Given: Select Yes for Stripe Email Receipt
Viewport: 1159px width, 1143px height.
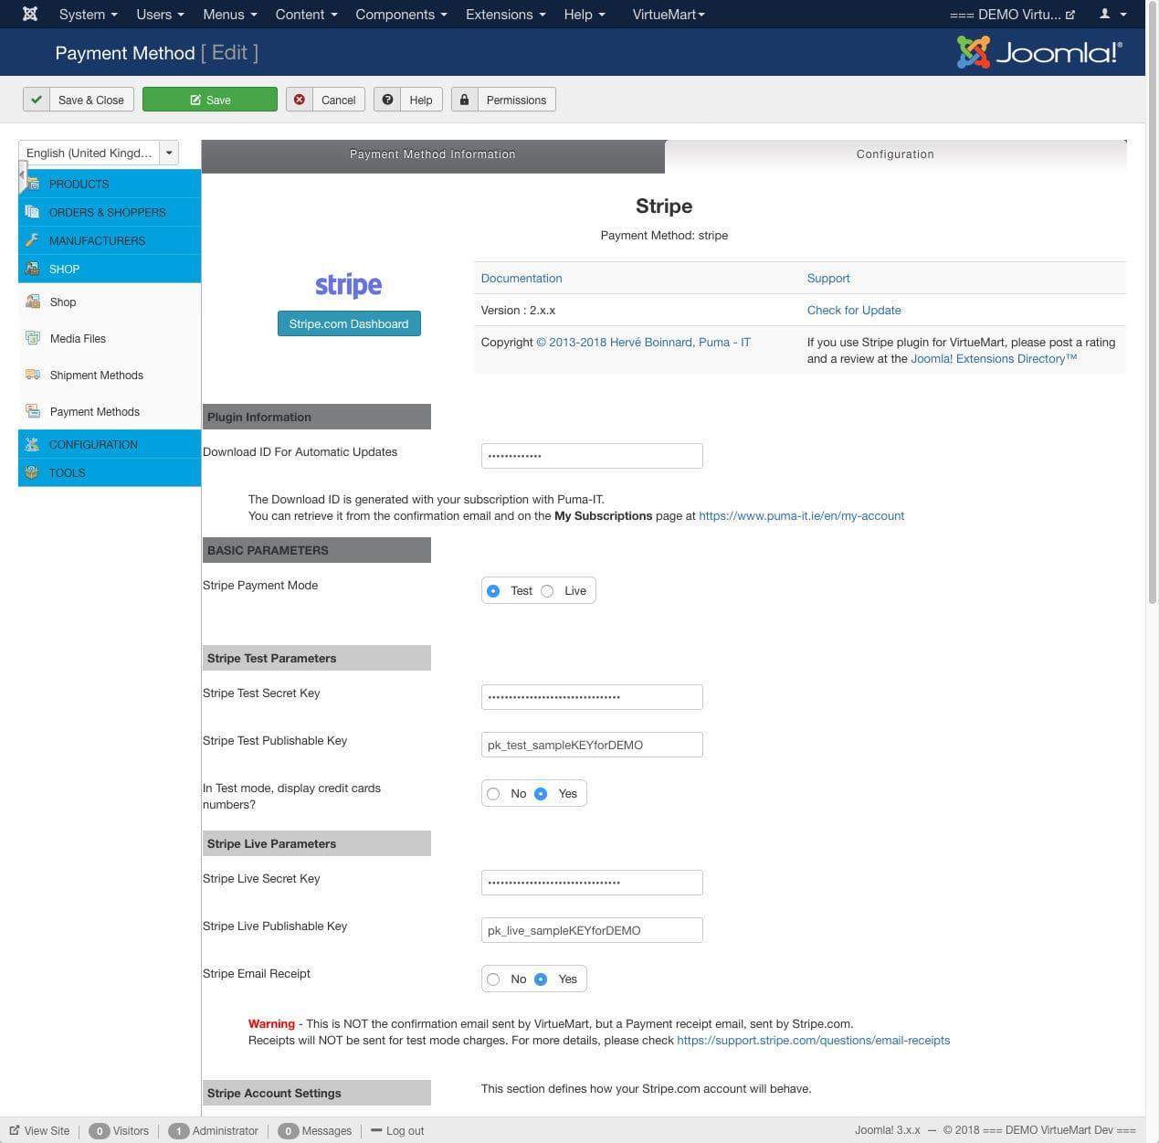Looking at the screenshot, I should point(541,979).
